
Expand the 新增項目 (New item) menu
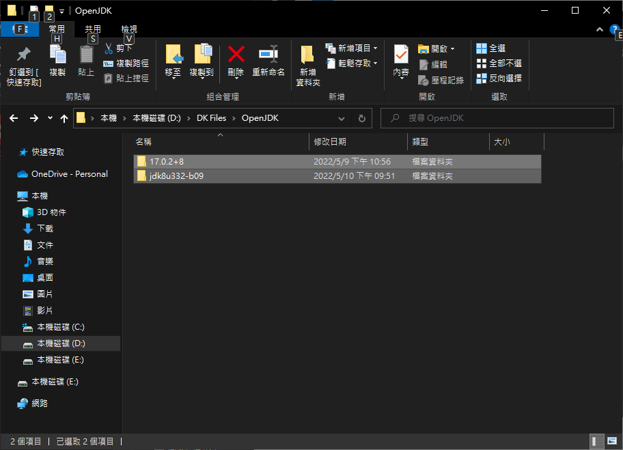pyautogui.click(x=351, y=48)
